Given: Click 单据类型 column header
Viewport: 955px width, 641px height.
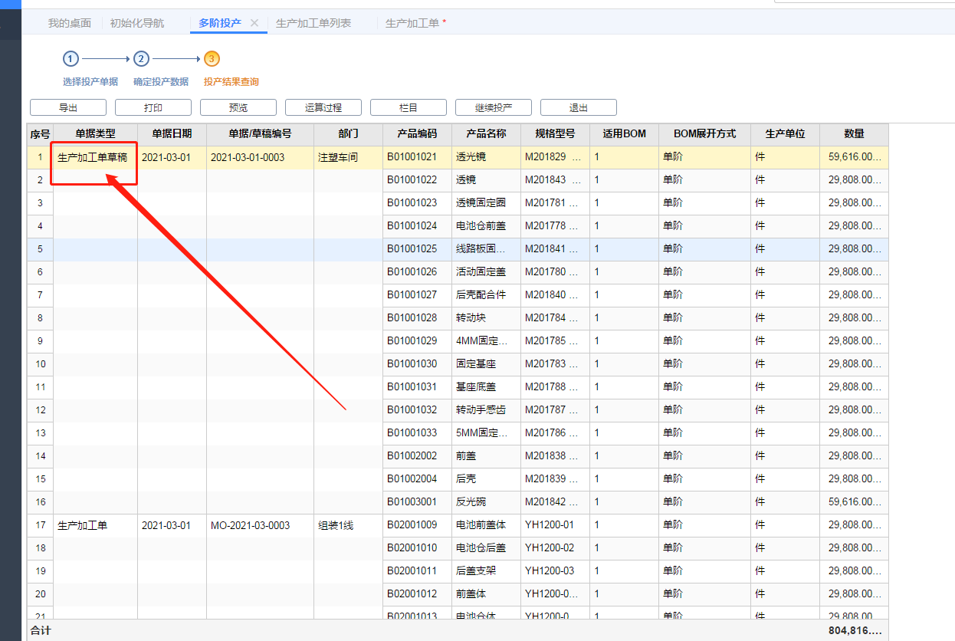Looking at the screenshot, I should tap(96, 133).
